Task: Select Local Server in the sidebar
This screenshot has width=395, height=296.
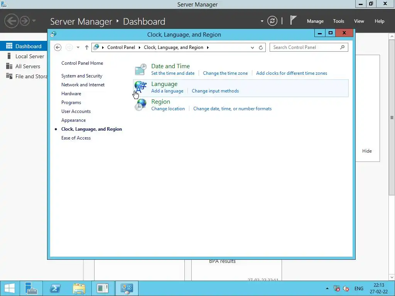Action: pos(24,56)
